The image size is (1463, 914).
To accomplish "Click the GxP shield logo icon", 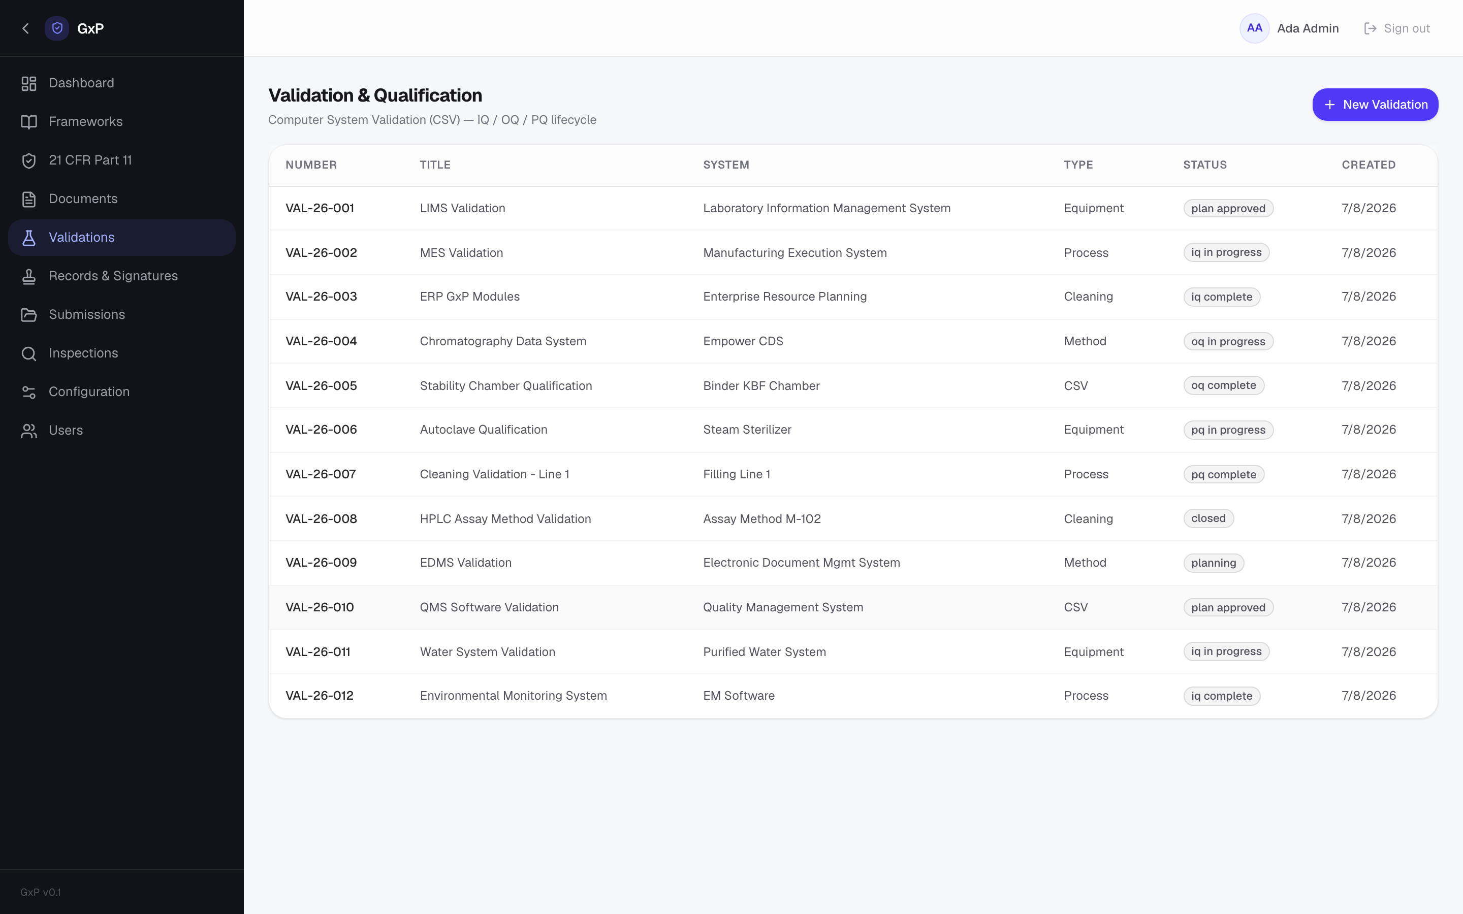I will point(57,28).
